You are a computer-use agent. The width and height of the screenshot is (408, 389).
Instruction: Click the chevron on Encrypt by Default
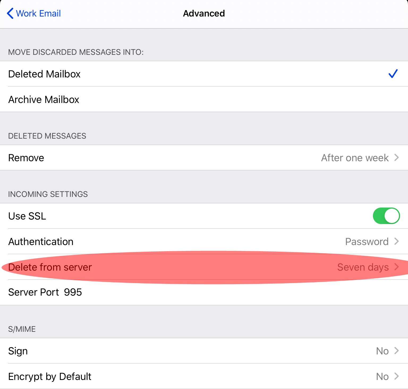tap(397, 376)
